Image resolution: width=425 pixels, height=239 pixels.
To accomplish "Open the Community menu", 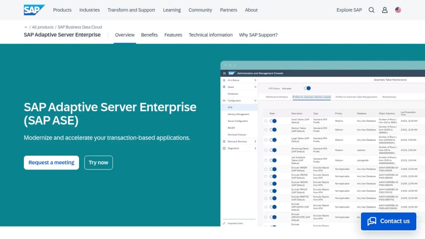I will [200, 10].
